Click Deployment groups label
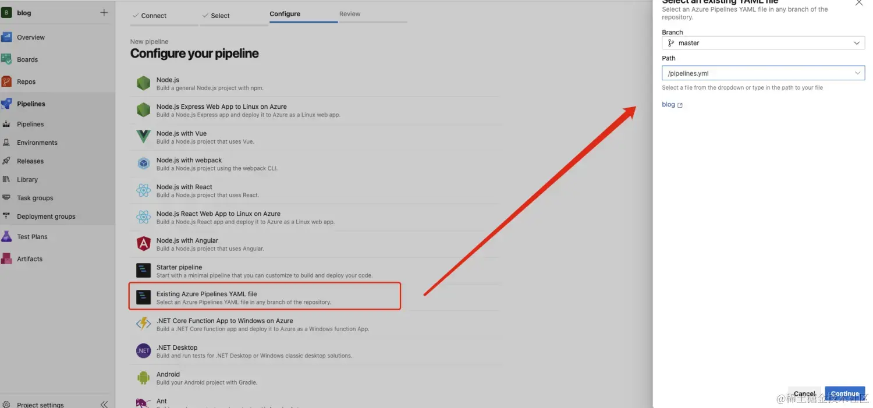The height and width of the screenshot is (408, 873). (46, 217)
